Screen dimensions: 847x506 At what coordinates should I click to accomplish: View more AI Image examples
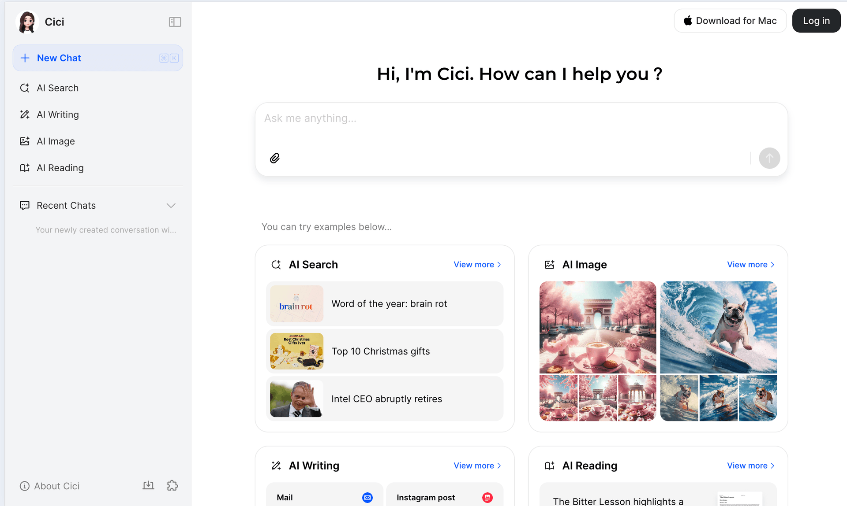751,265
